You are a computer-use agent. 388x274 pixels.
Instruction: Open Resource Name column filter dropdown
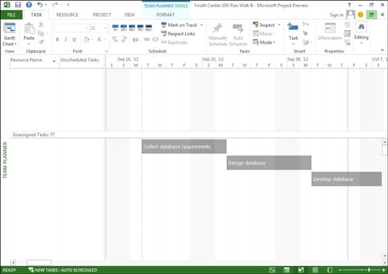54,61
